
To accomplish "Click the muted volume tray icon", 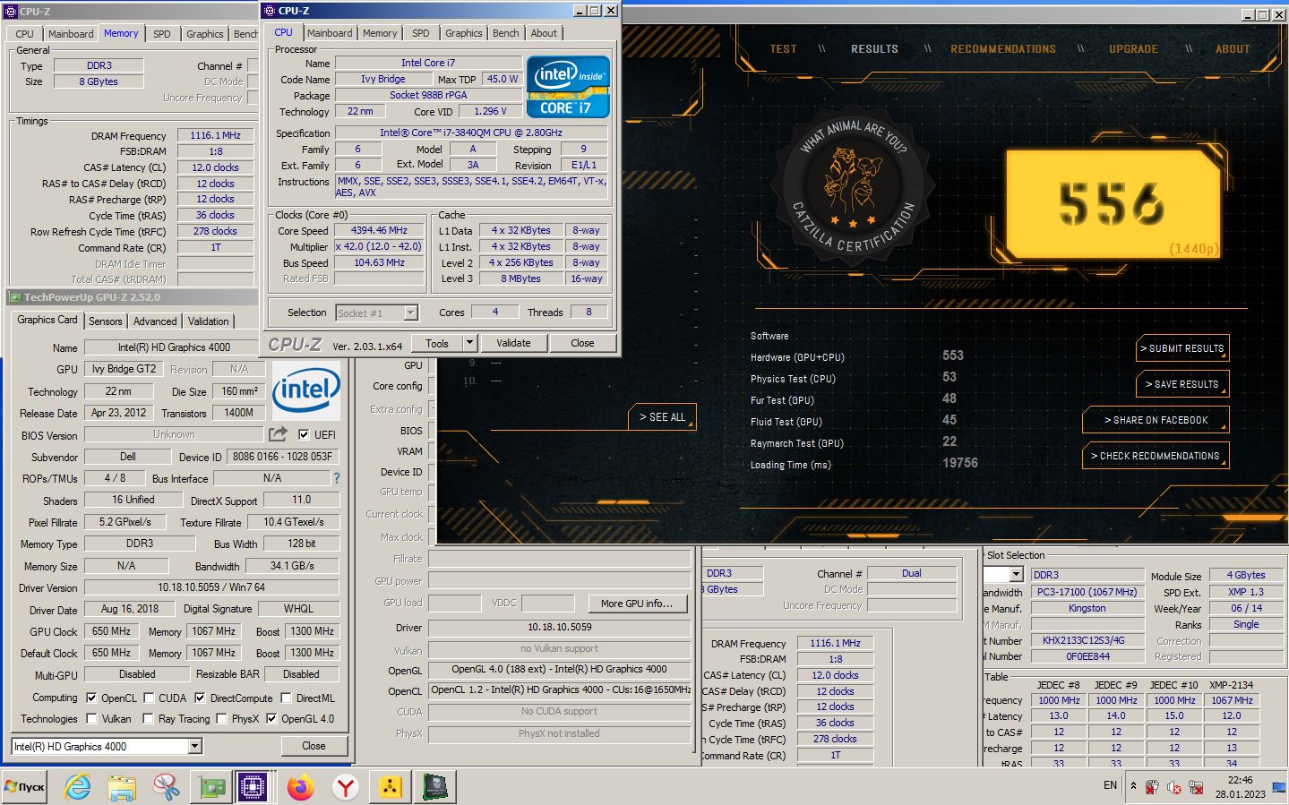I will (x=1173, y=787).
